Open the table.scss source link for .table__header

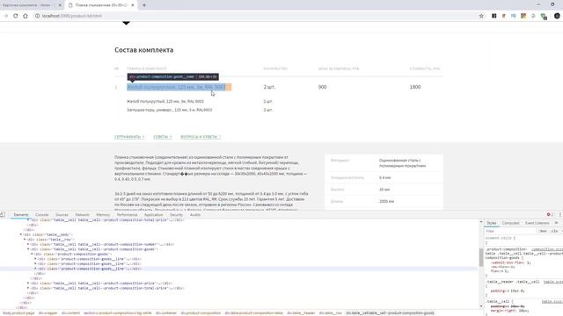pos(553,282)
